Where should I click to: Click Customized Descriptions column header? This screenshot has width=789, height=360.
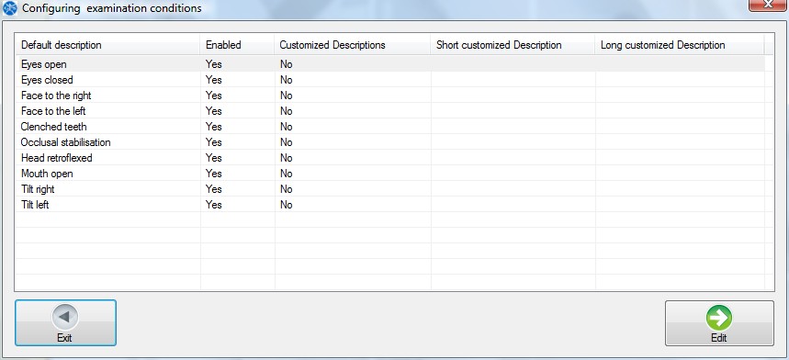pyautogui.click(x=353, y=45)
